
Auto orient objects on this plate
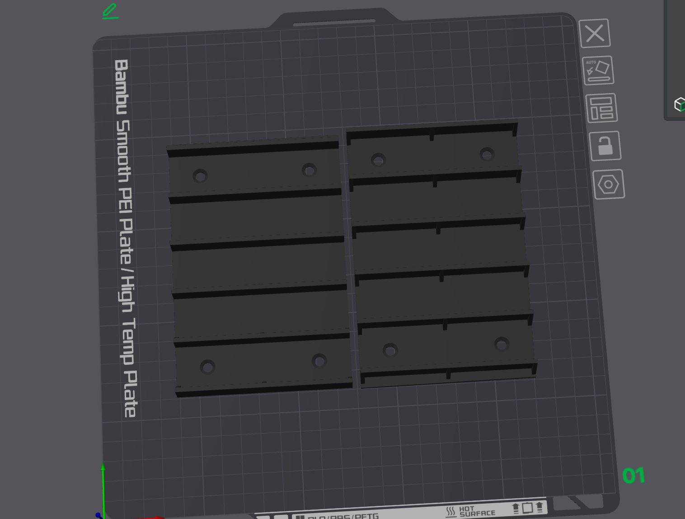click(598, 71)
